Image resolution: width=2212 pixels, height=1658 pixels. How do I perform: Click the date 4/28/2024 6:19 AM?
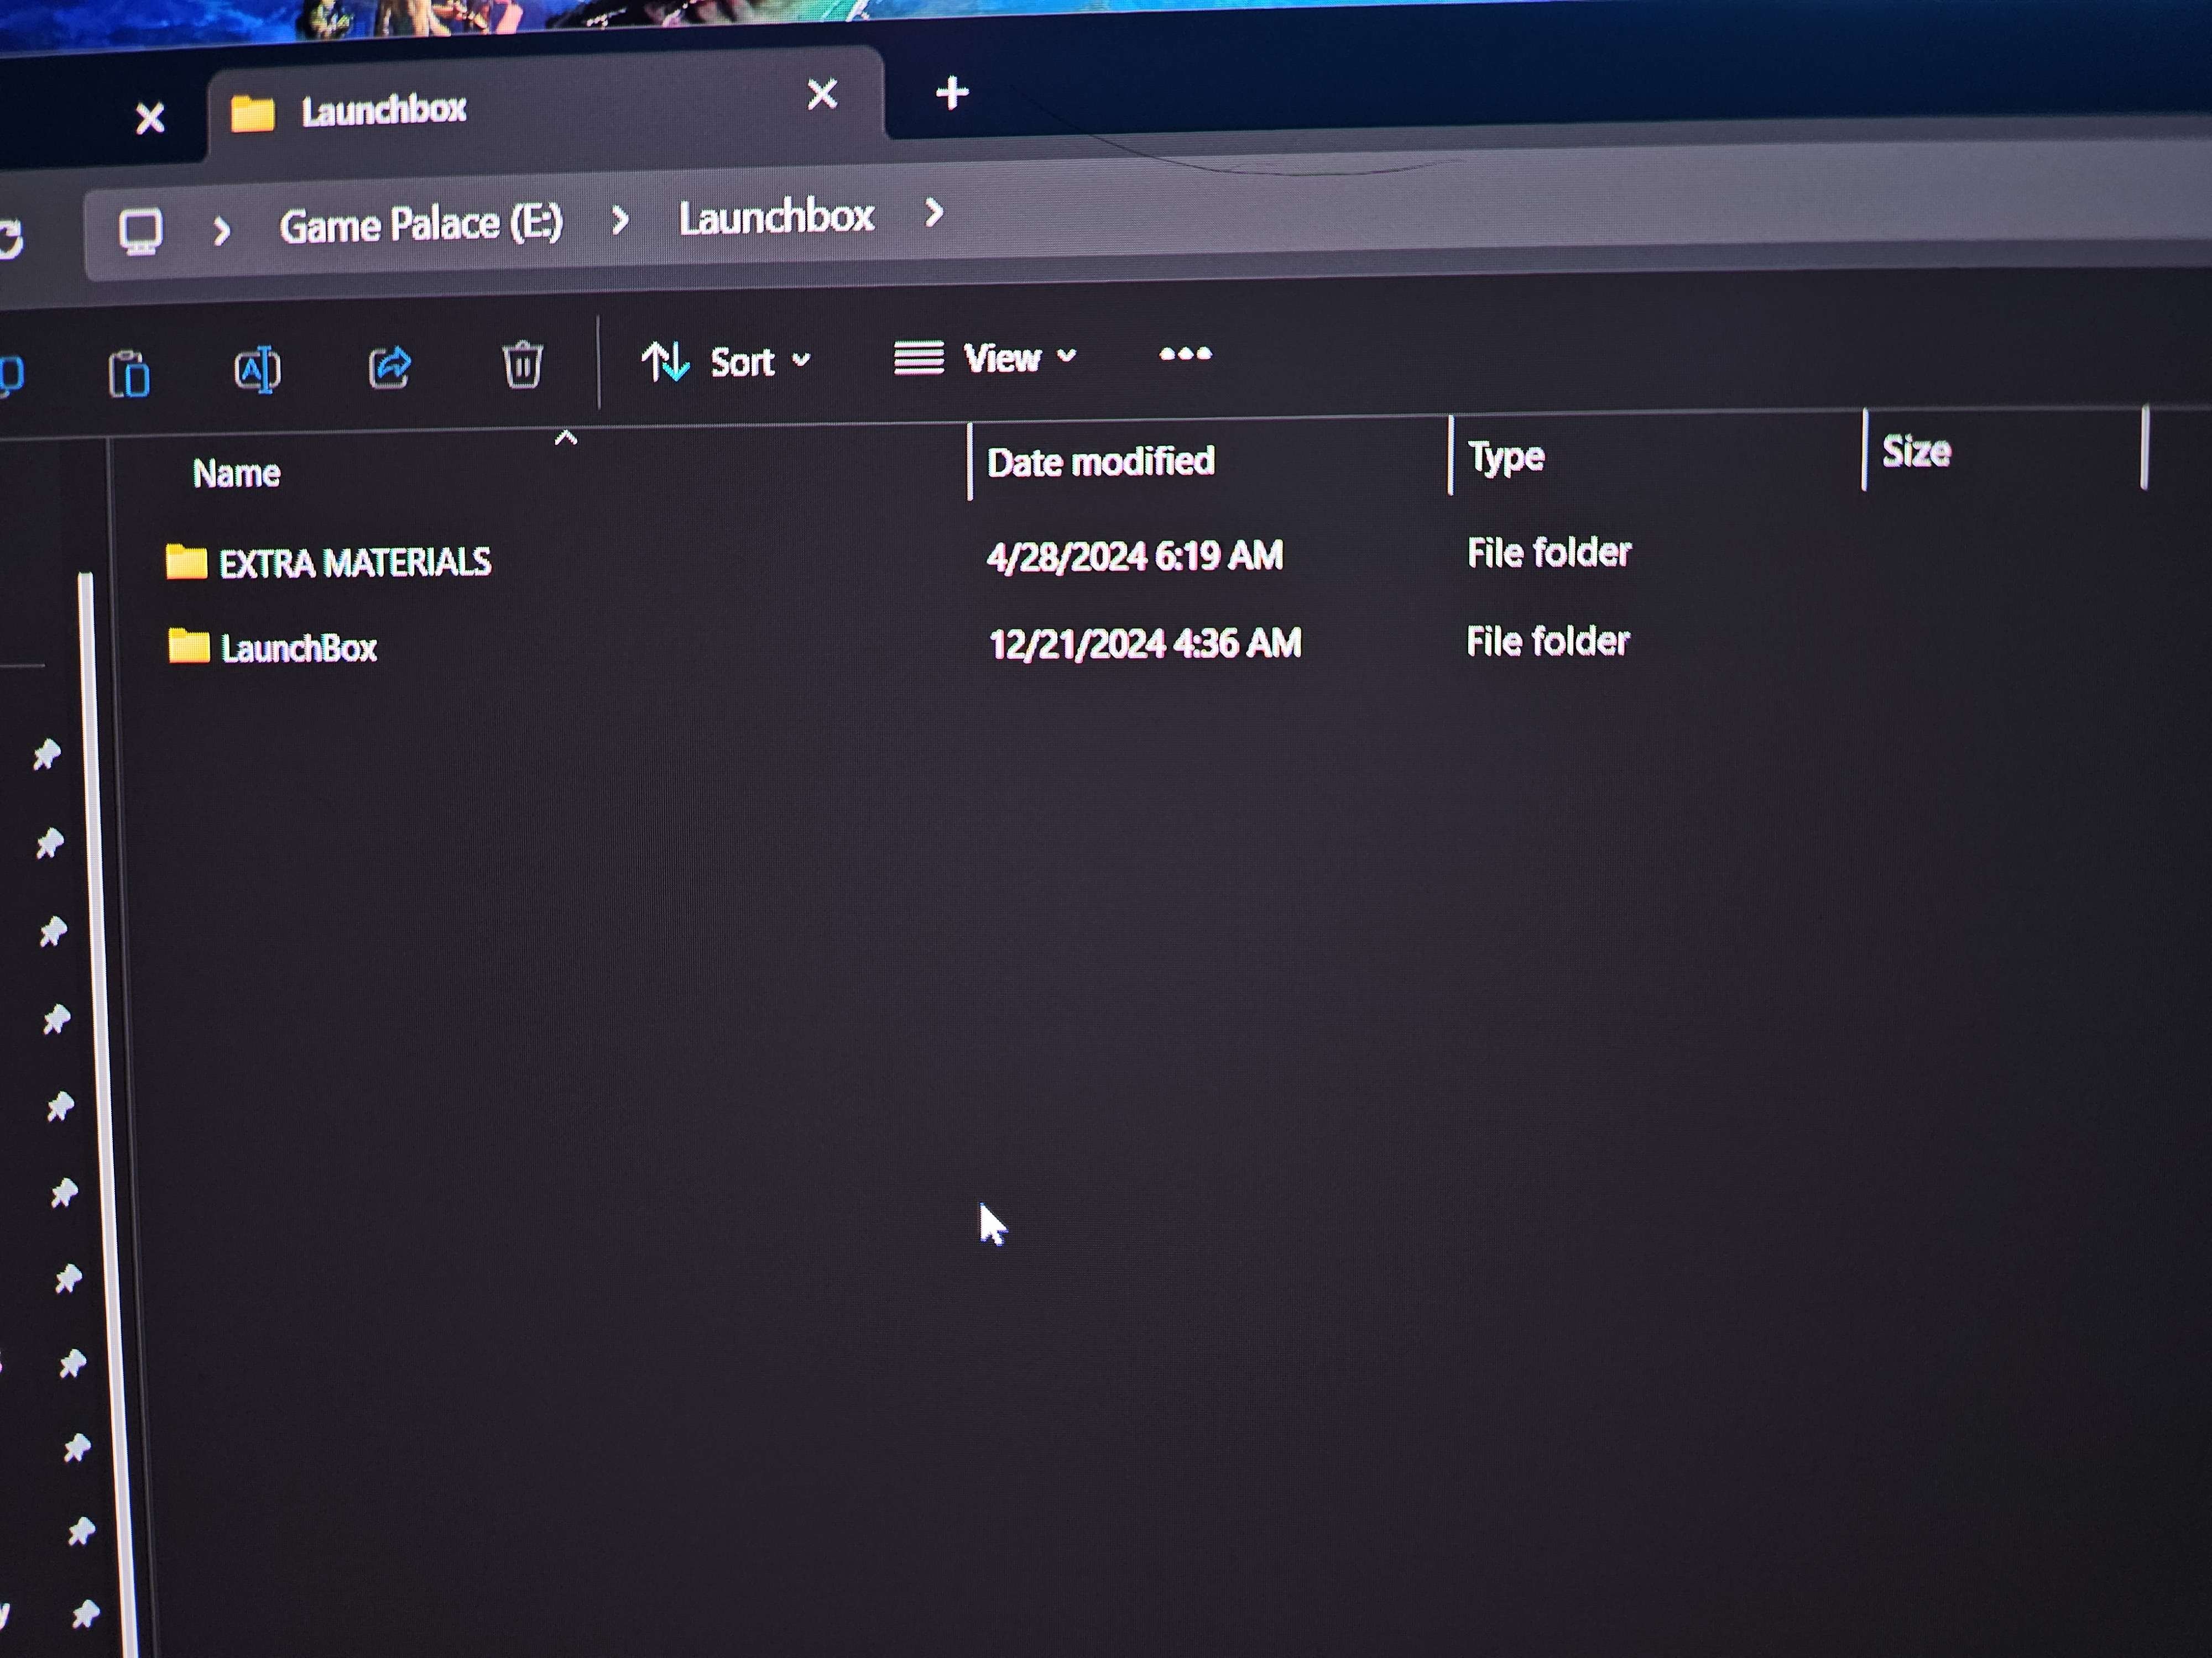coord(1134,555)
